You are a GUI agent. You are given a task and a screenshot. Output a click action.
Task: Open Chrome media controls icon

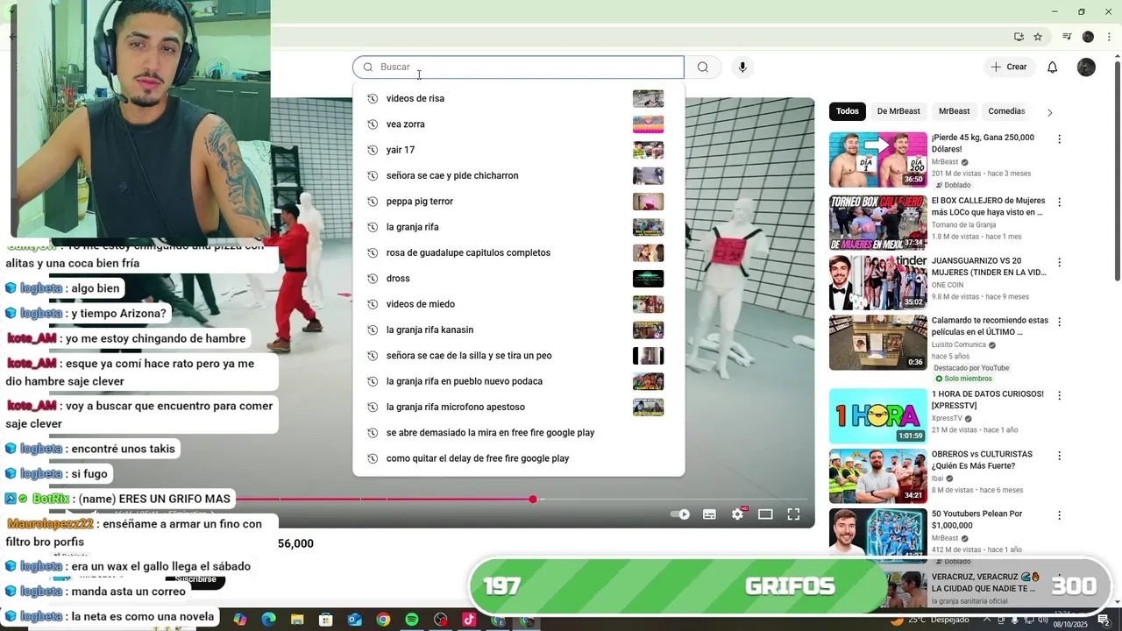(1067, 37)
